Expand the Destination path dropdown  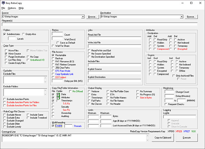(182, 17)
